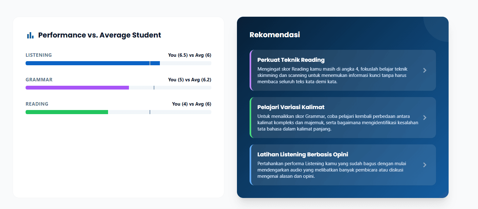
Task: Click the purple Grammar progress bar
Action: point(77,88)
